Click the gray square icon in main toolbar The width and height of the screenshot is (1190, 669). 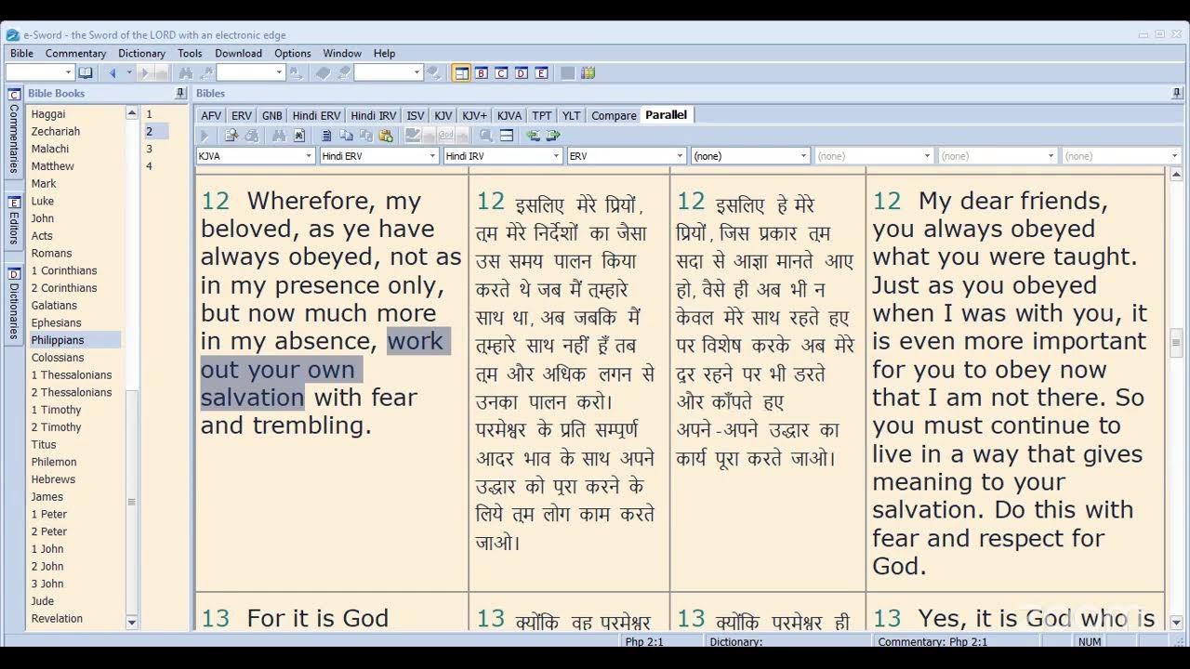point(567,72)
